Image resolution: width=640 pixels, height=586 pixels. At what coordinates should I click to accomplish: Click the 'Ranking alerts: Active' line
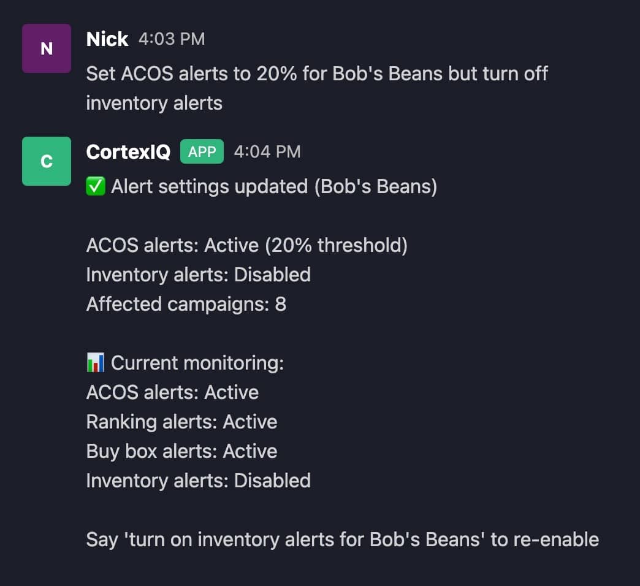pyautogui.click(x=181, y=422)
